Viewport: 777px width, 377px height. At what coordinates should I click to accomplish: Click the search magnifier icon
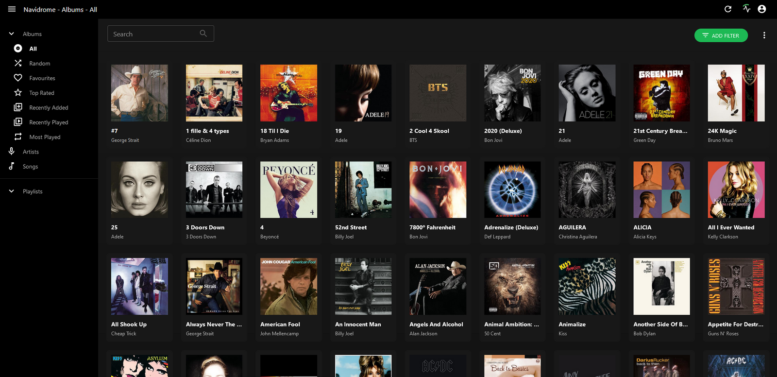pos(203,34)
